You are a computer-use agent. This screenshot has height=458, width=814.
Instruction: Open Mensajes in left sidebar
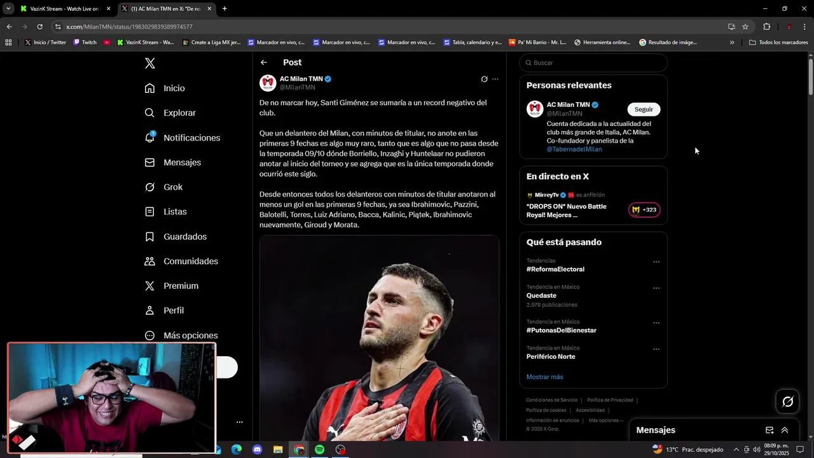[x=172, y=162]
